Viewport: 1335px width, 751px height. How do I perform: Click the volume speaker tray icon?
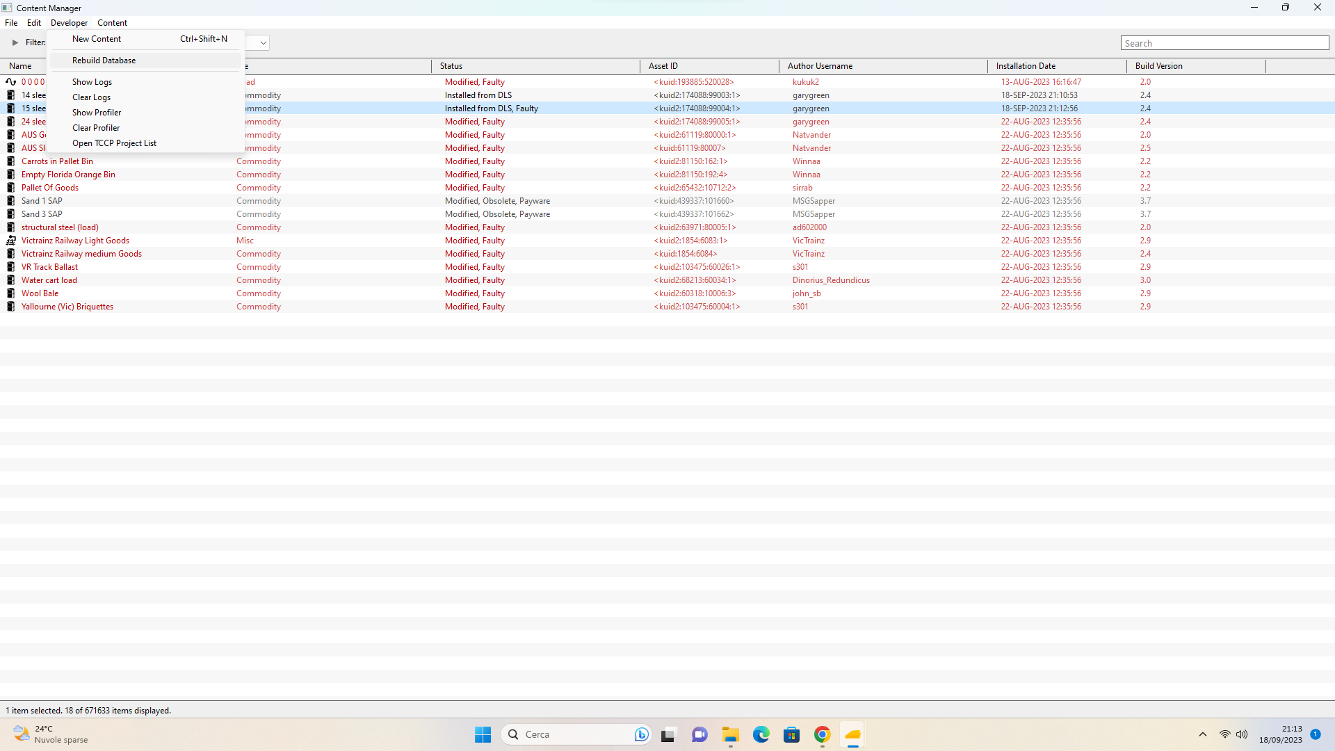point(1242,734)
